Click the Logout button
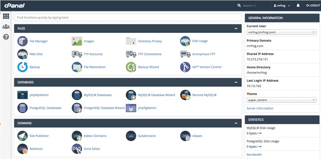The image size is (321, 159). [x=313, y=6]
